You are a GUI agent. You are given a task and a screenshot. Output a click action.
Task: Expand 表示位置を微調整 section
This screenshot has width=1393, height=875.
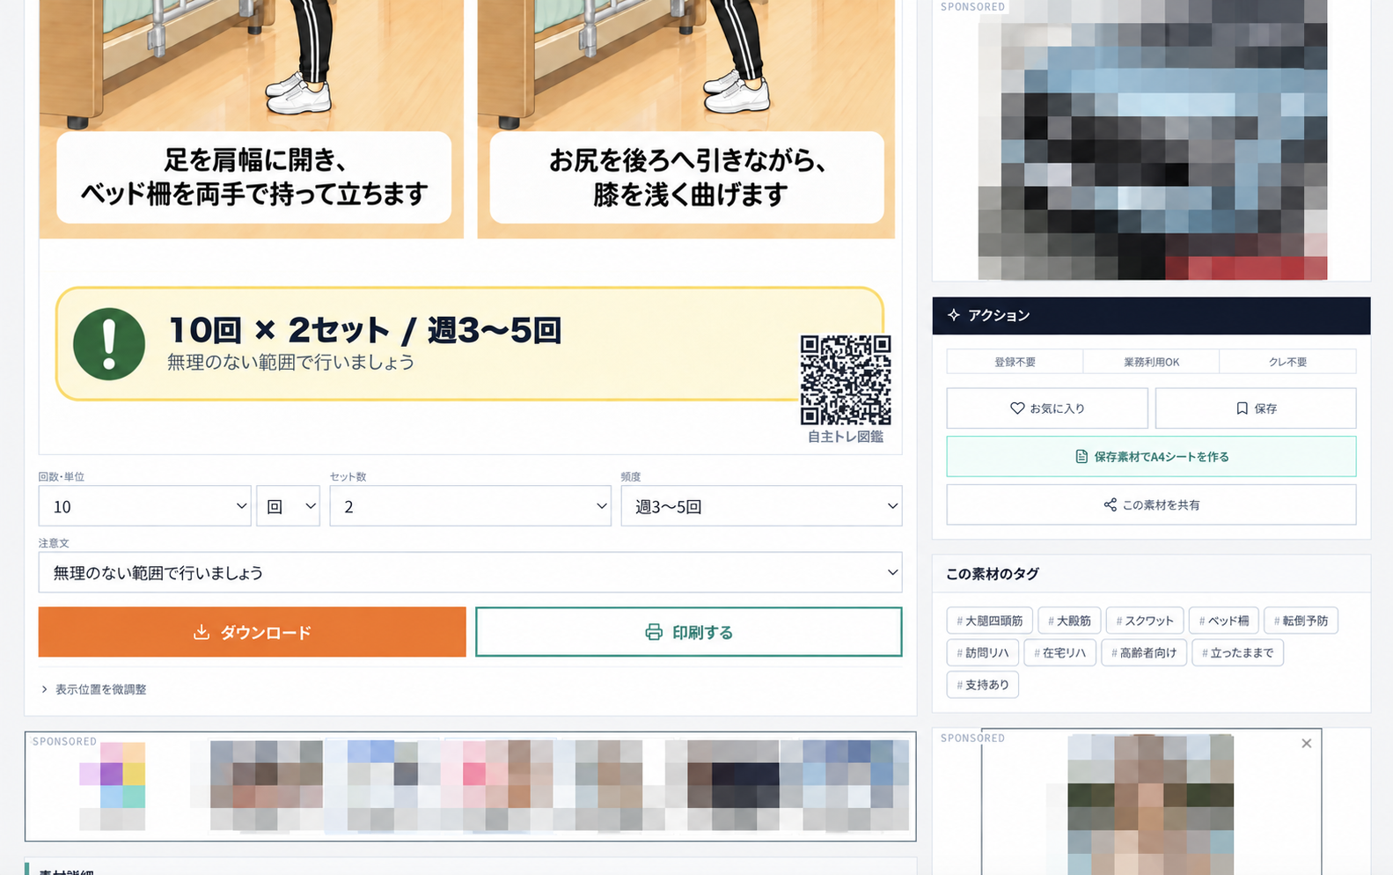coord(93,689)
